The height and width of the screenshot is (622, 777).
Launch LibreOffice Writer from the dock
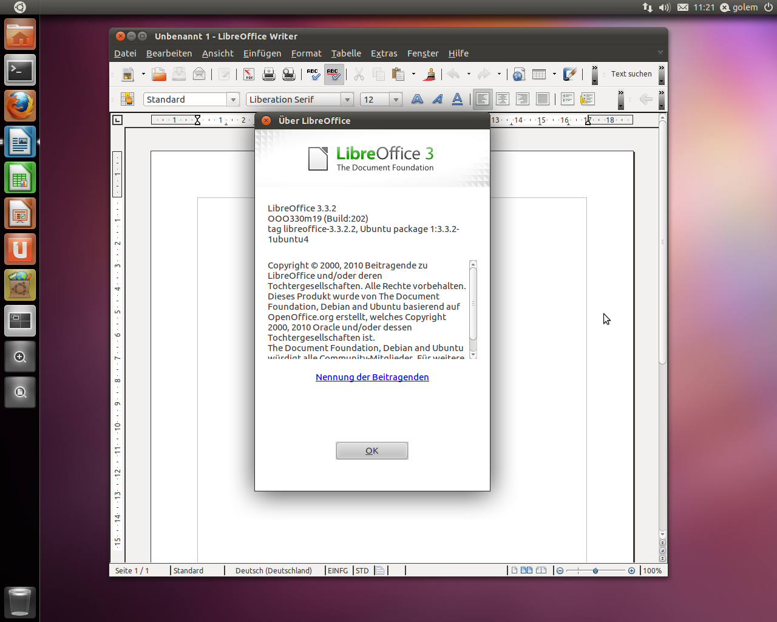tap(20, 141)
